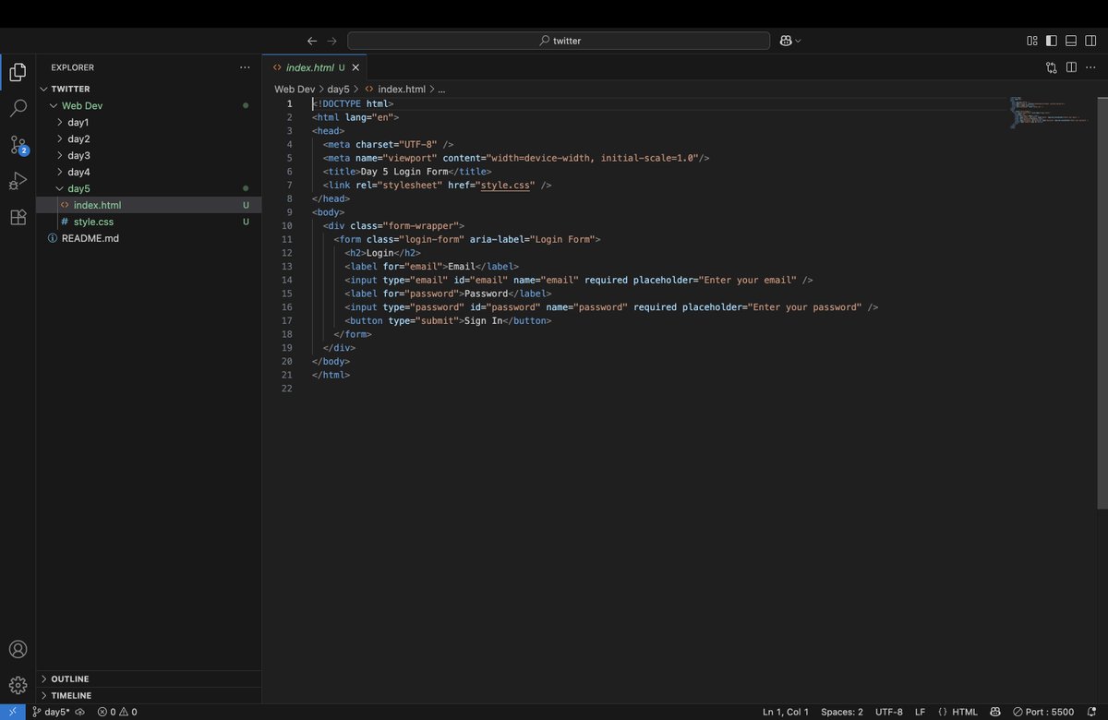The height and width of the screenshot is (720, 1108).
Task: Close the index.html editor tab
Action: click(x=356, y=67)
